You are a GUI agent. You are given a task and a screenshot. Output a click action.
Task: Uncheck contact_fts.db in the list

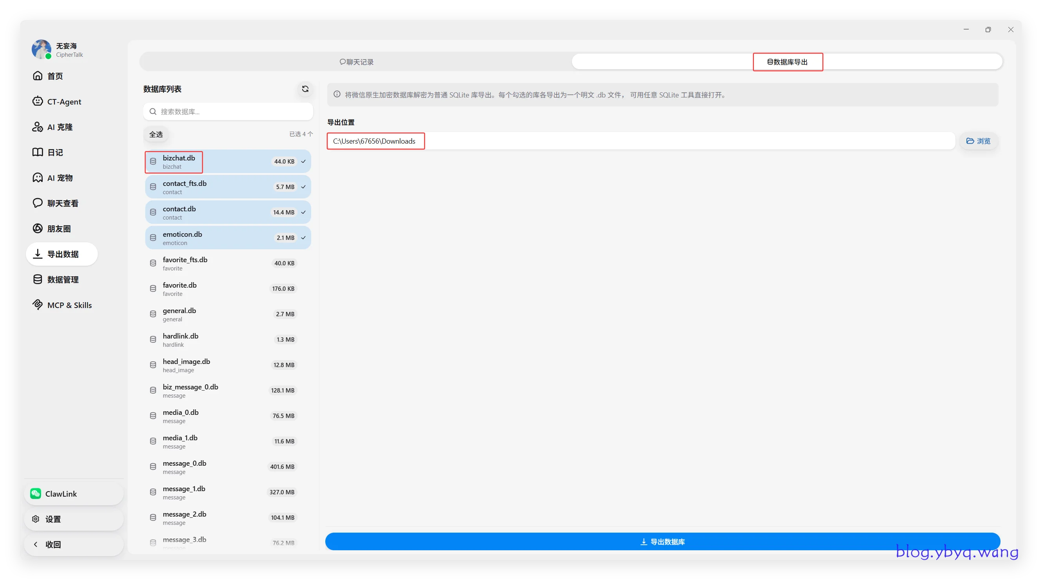pos(228,187)
